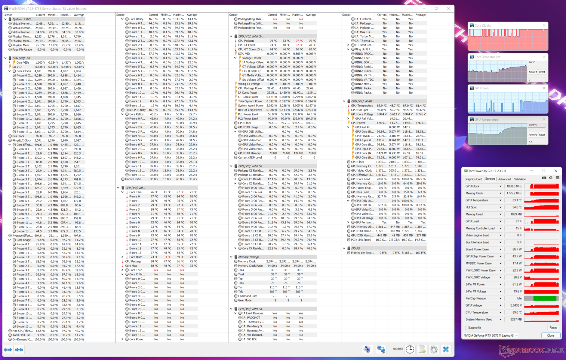The width and height of the screenshot is (566, 360).
Task: Open HWiNFO summary window icon
Action: pyautogui.click(x=367, y=349)
